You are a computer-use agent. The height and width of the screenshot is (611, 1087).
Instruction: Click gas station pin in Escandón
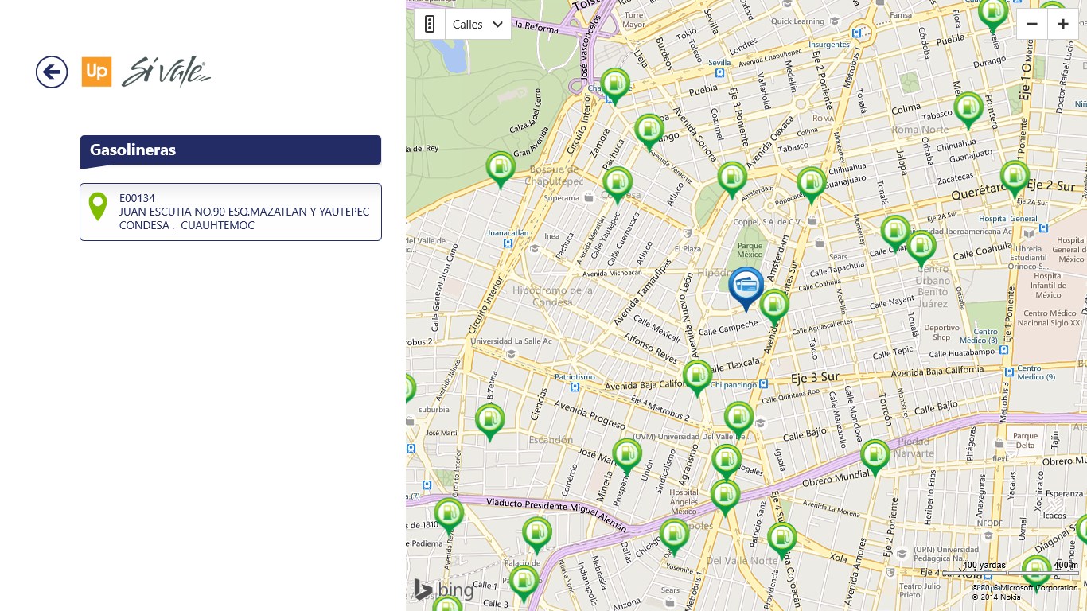tap(489, 420)
